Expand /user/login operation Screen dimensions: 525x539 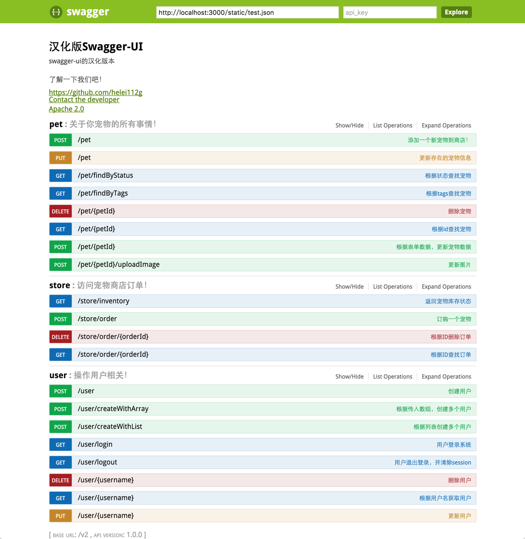(x=95, y=445)
